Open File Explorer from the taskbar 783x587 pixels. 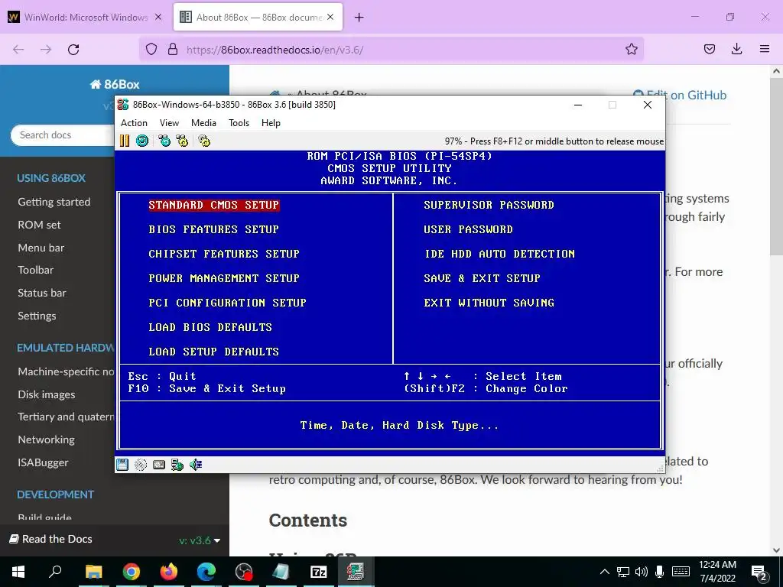tap(93, 572)
